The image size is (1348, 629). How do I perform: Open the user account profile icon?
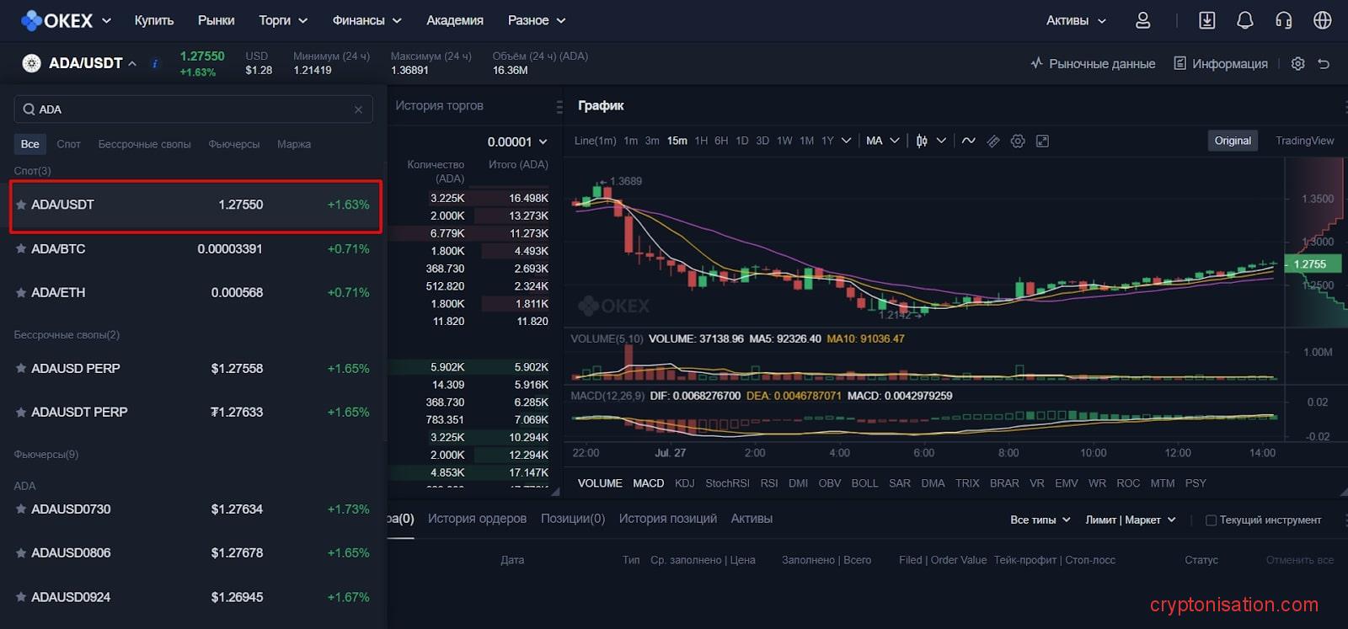pos(1142,20)
